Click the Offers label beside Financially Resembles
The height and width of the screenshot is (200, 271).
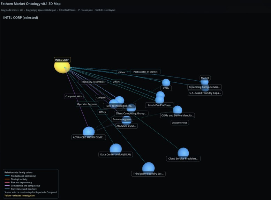[116, 82]
